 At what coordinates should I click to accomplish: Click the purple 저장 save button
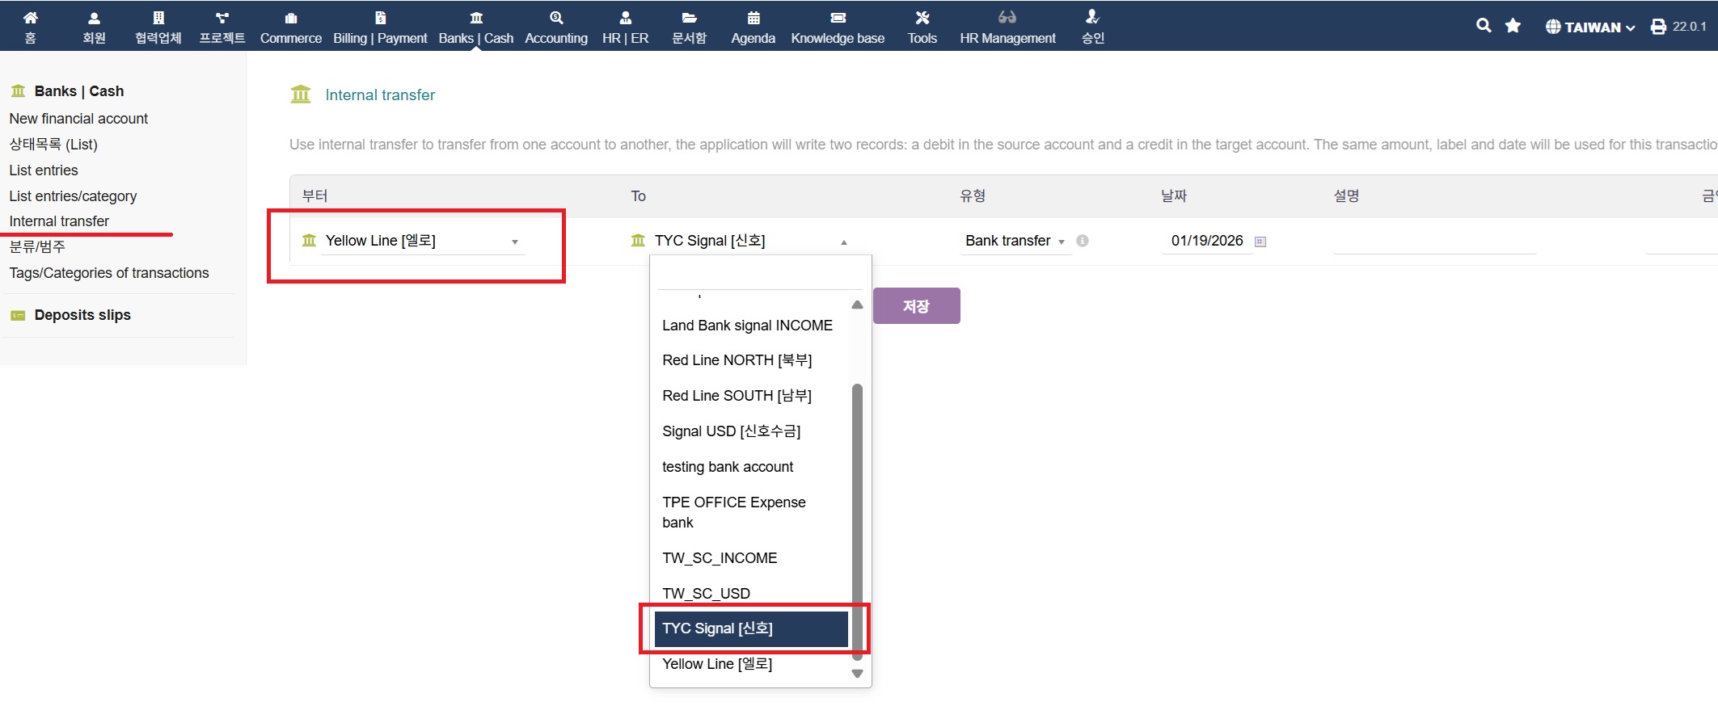point(916,306)
